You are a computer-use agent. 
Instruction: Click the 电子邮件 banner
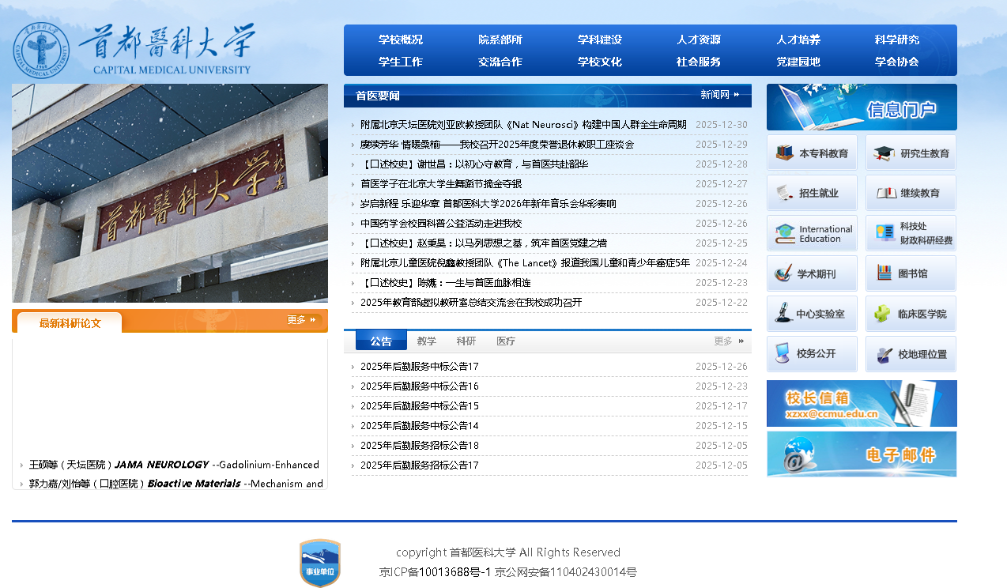click(x=862, y=454)
